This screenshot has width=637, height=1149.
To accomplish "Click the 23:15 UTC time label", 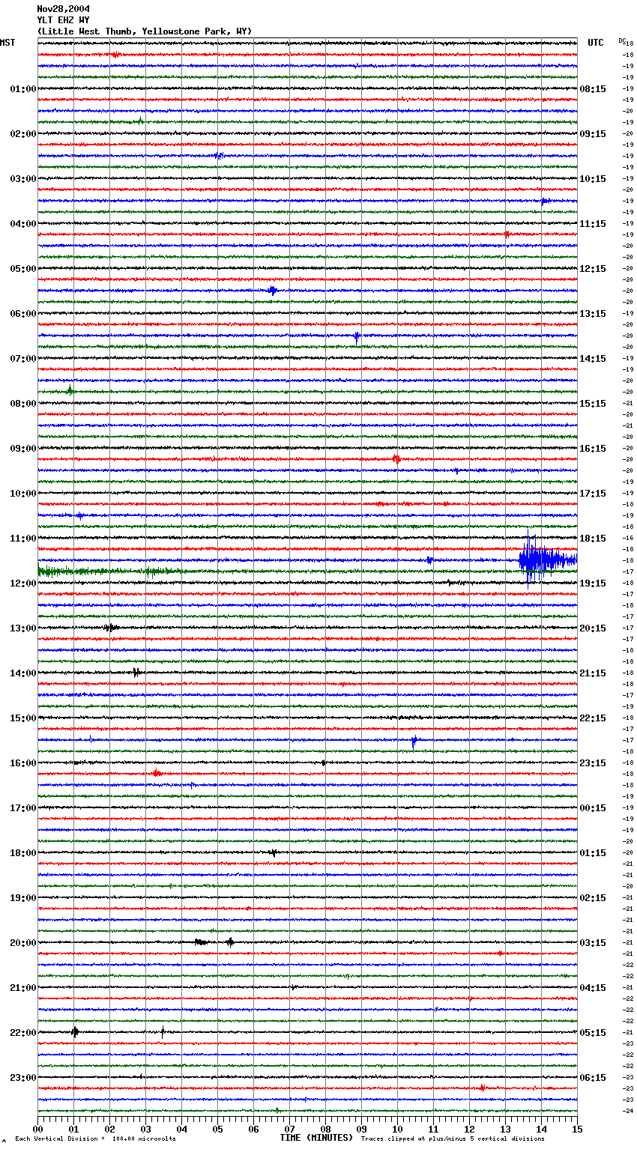I will coord(593,763).
